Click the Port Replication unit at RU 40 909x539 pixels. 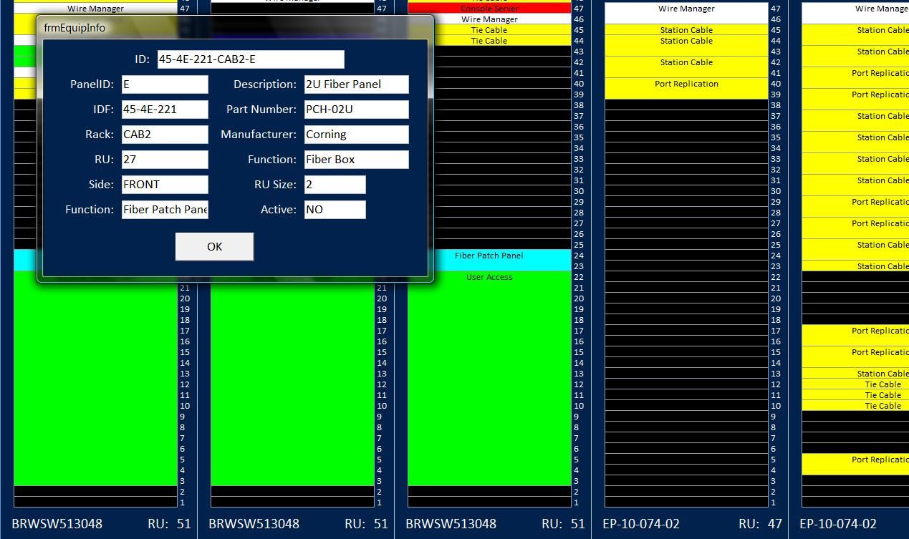686,89
